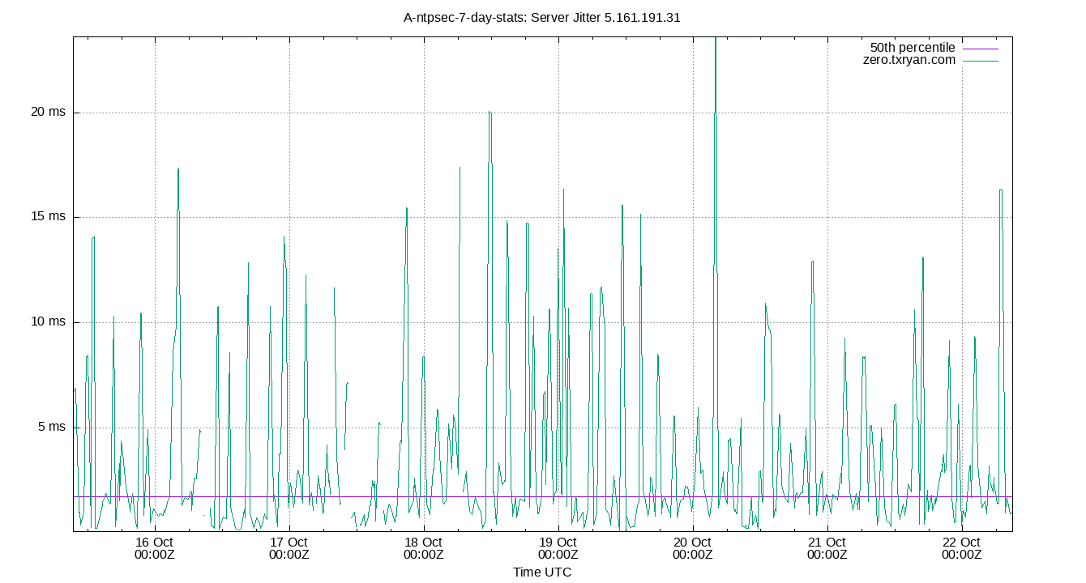Select the "19 Oct 00:00Z" x-axis tick label

pyautogui.click(x=558, y=548)
